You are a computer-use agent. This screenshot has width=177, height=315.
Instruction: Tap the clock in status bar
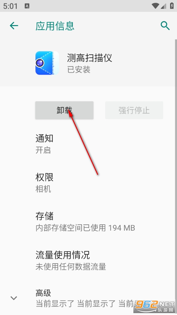[10, 6]
